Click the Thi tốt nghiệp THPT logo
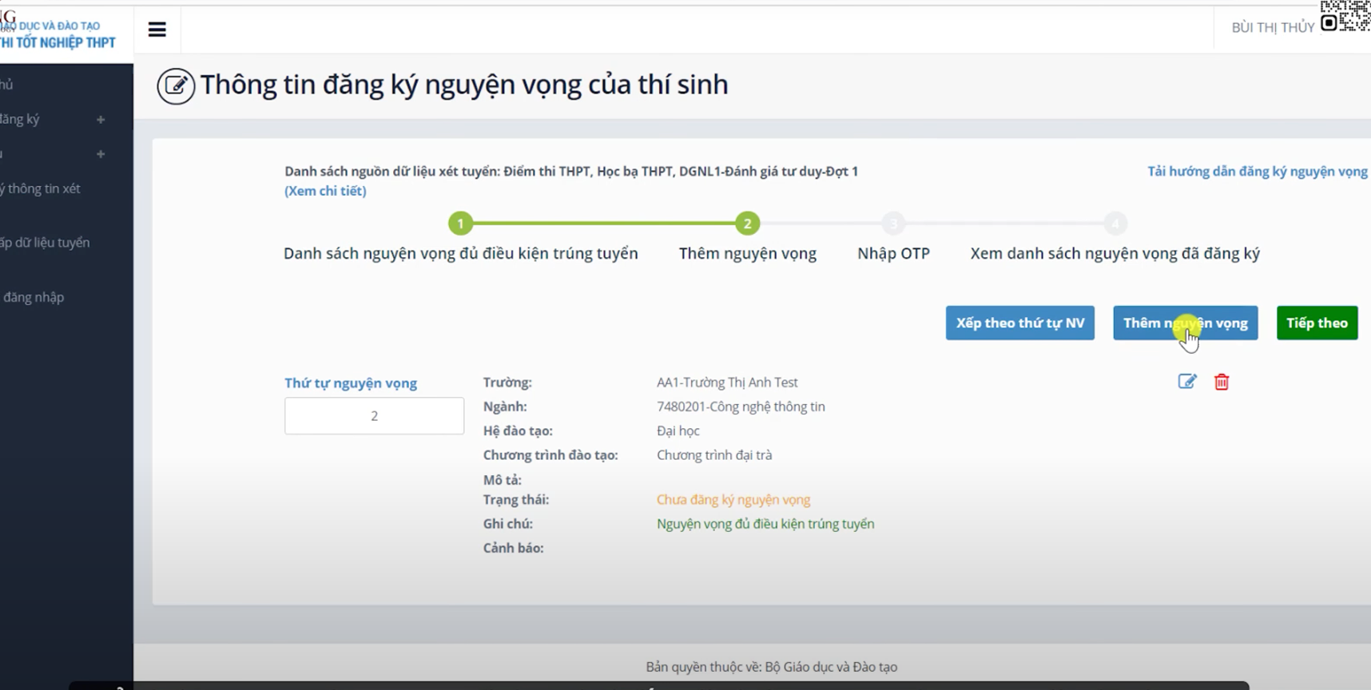This screenshot has width=1371, height=690. point(58,34)
